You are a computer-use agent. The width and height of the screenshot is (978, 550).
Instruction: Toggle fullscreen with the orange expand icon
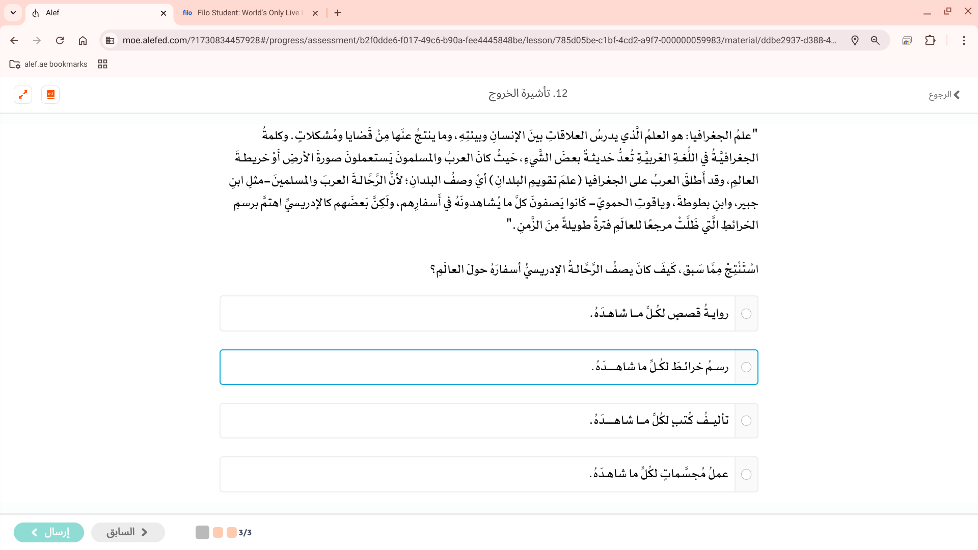23,95
